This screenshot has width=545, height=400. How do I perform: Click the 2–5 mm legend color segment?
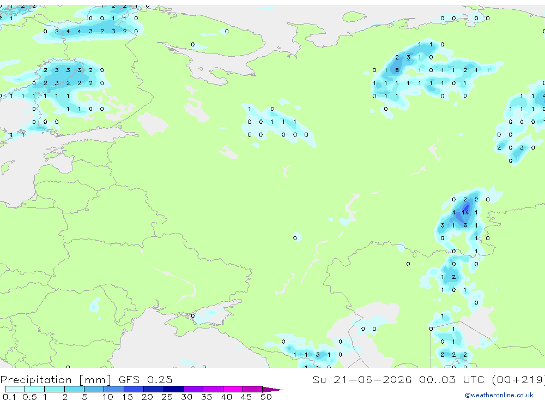(74, 389)
